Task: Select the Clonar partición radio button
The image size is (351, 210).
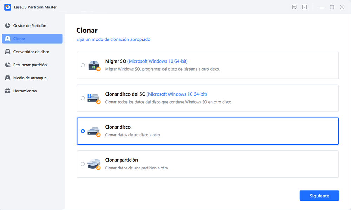Action: tap(83, 164)
